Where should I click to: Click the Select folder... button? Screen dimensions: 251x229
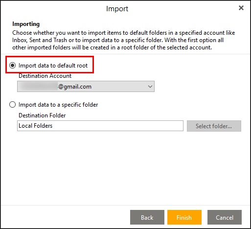click(214, 126)
